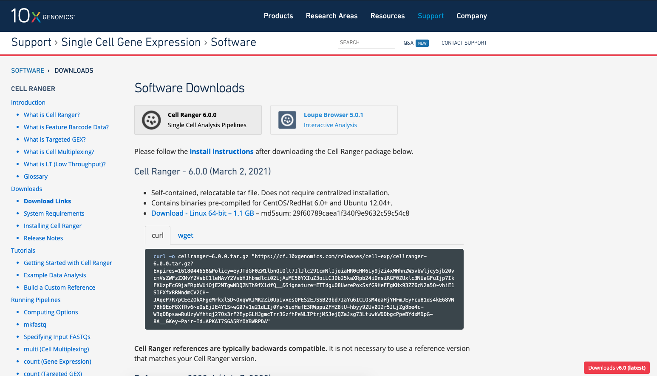Open the System Requirements page
Screen dimensions: 657x376
[x=54, y=214]
